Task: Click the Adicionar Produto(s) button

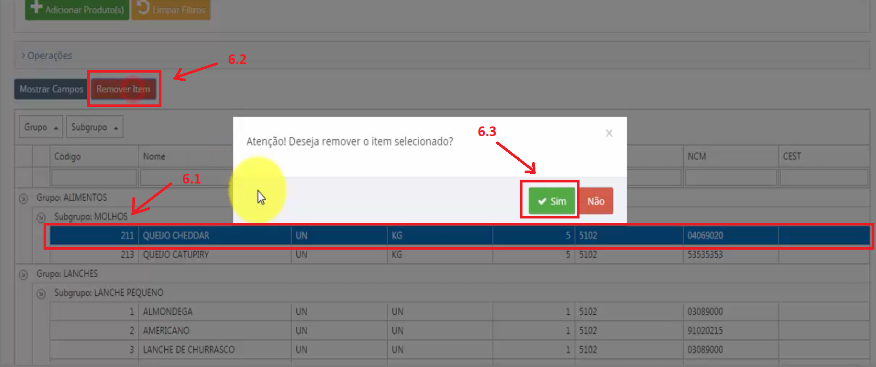Action: click(x=77, y=9)
